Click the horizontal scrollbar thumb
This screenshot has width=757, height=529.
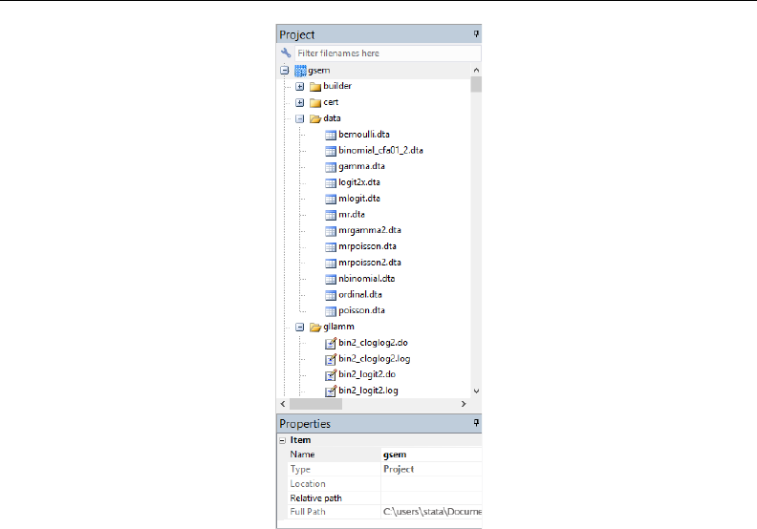tap(315, 404)
